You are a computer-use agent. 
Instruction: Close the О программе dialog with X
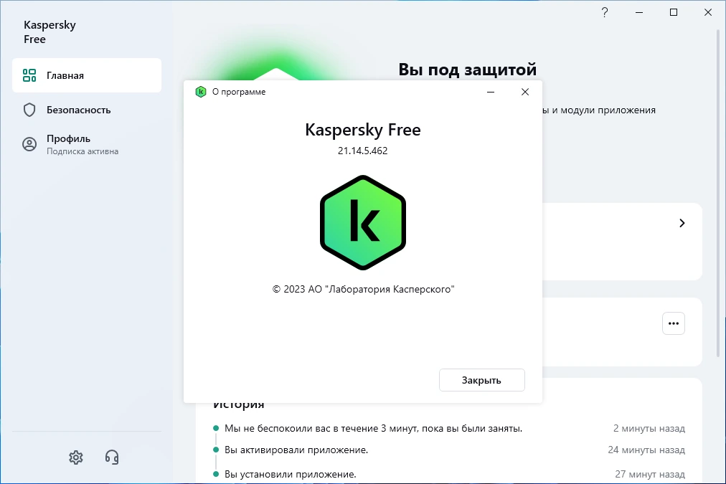(x=524, y=92)
